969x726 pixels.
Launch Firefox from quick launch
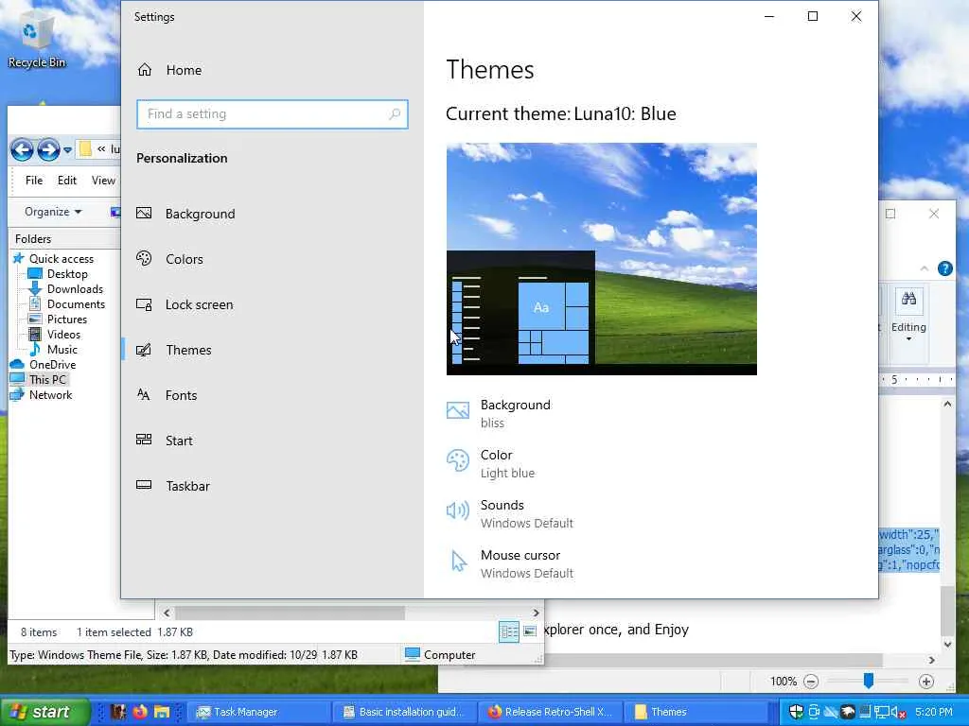[140, 712]
